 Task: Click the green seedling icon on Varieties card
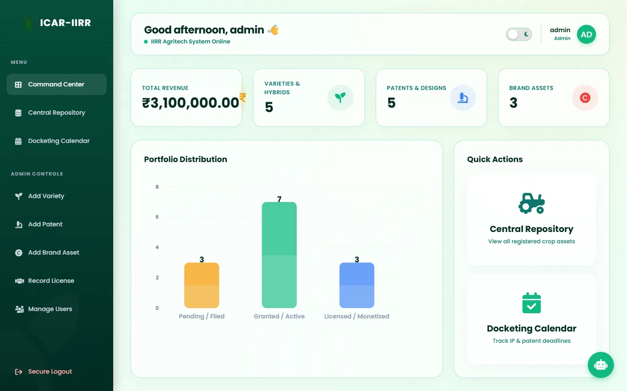pos(340,97)
